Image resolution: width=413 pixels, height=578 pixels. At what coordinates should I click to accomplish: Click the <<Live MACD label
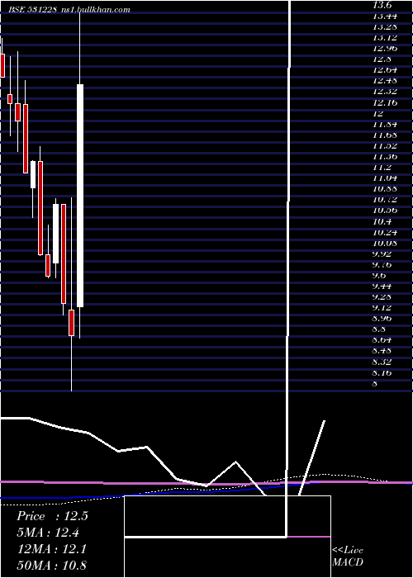click(x=348, y=557)
